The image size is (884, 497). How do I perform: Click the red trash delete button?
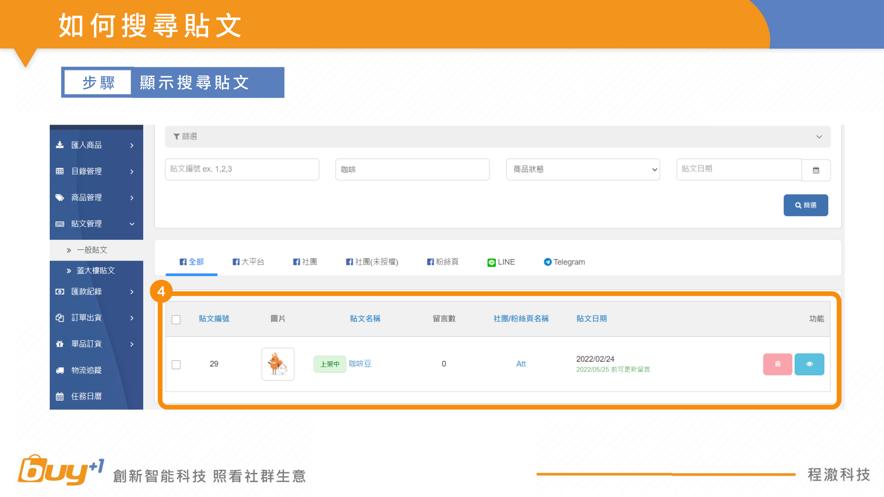(777, 364)
